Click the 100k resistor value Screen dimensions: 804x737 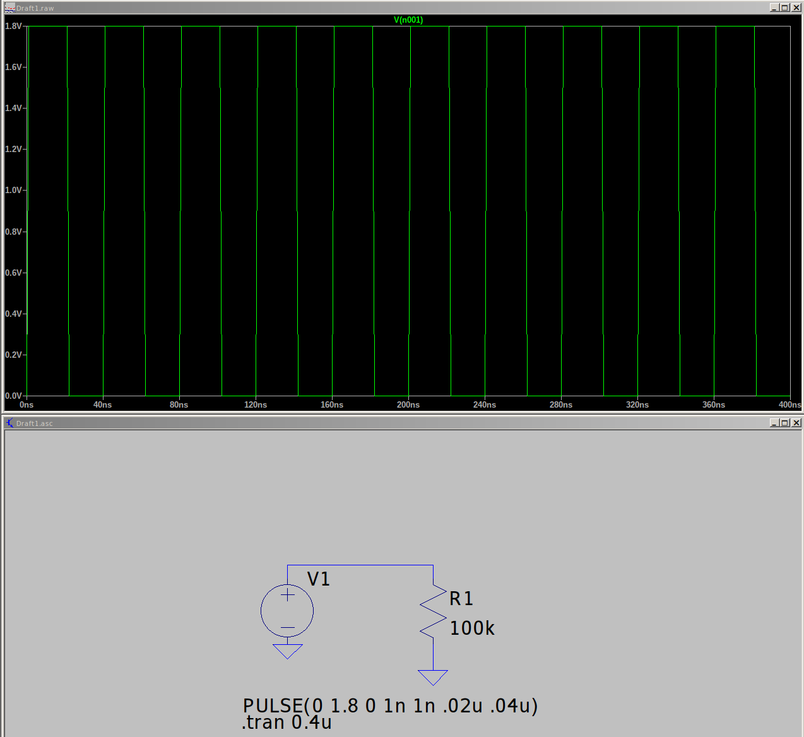coord(471,628)
